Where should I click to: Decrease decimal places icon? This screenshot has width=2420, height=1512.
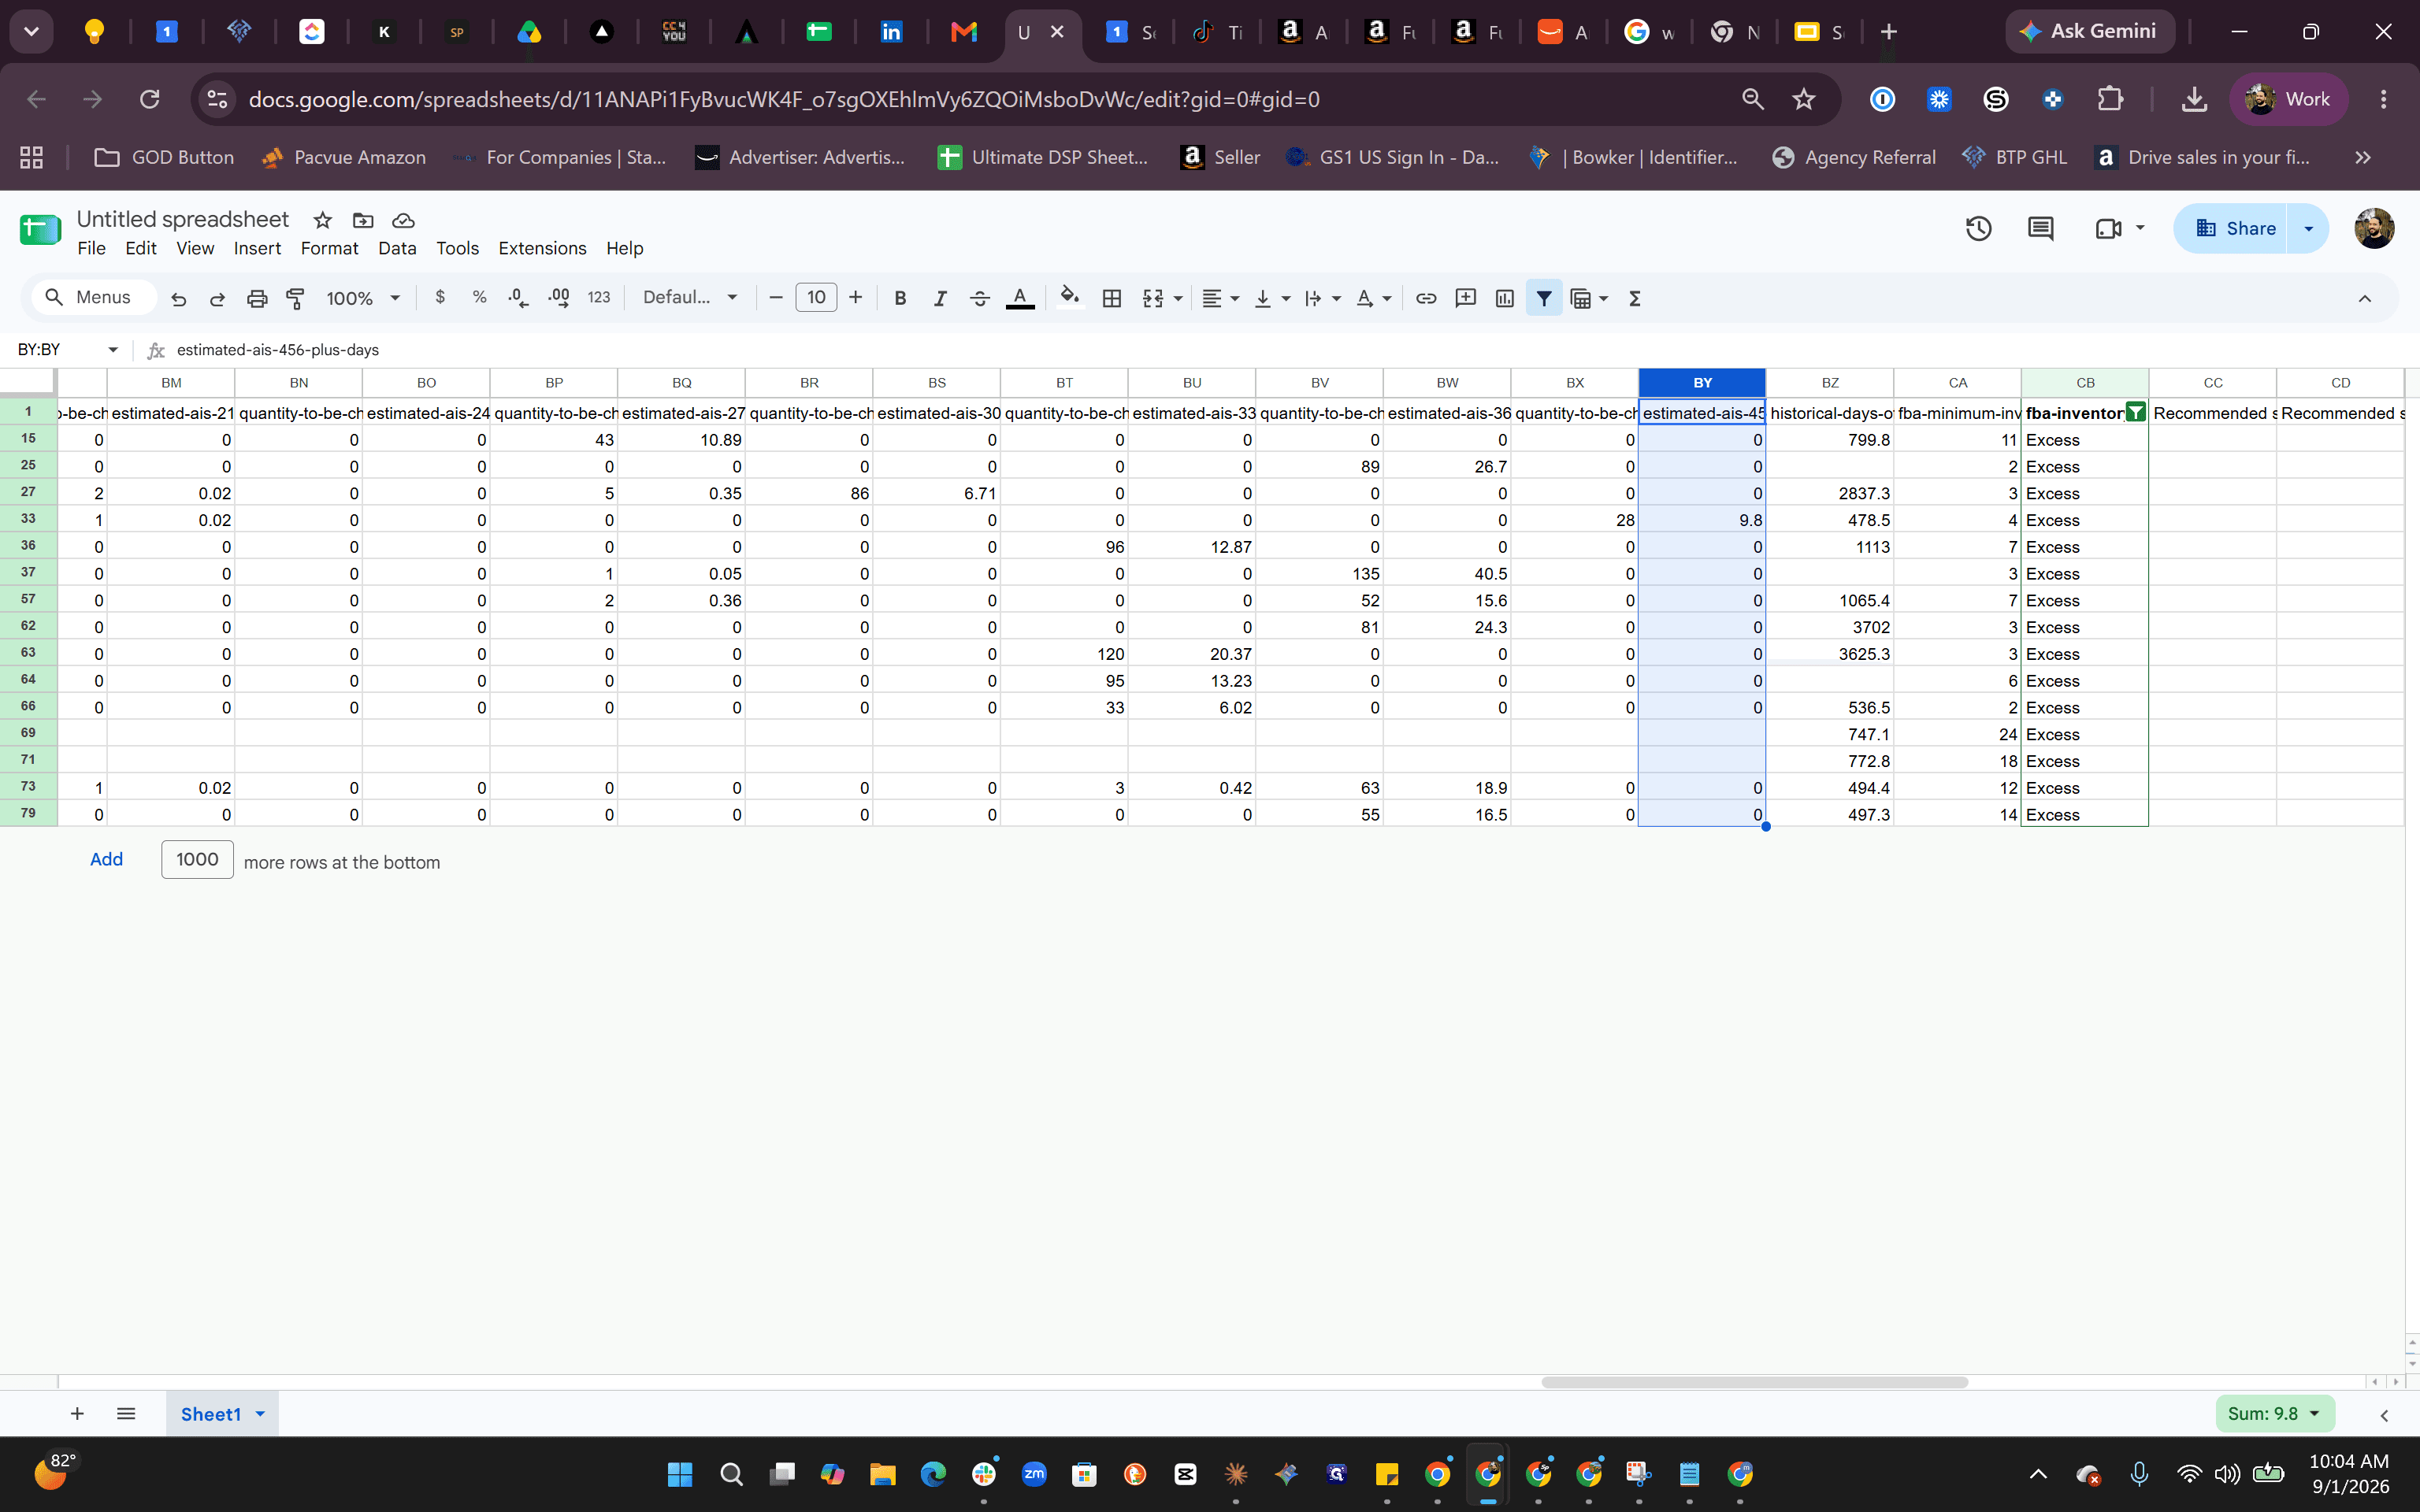pyautogui.click(x=518, y=298)
